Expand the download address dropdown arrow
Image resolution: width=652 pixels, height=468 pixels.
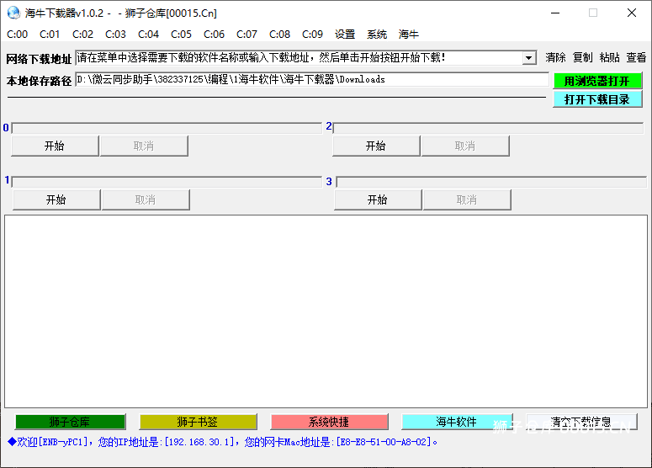[528, 58]
